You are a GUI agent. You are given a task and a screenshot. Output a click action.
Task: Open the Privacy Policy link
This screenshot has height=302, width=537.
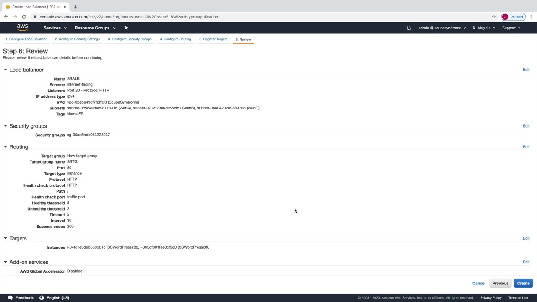point(491,298)
